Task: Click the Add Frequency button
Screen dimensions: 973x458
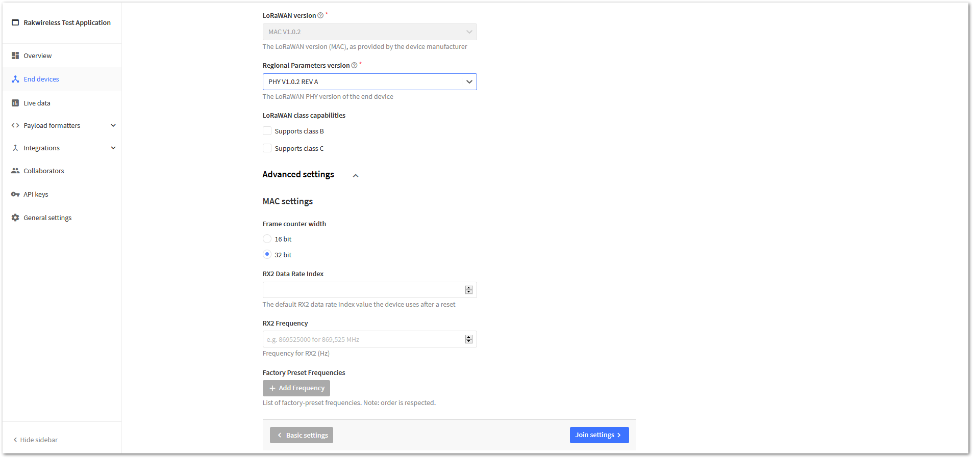Action: click(x=296, y=388)
